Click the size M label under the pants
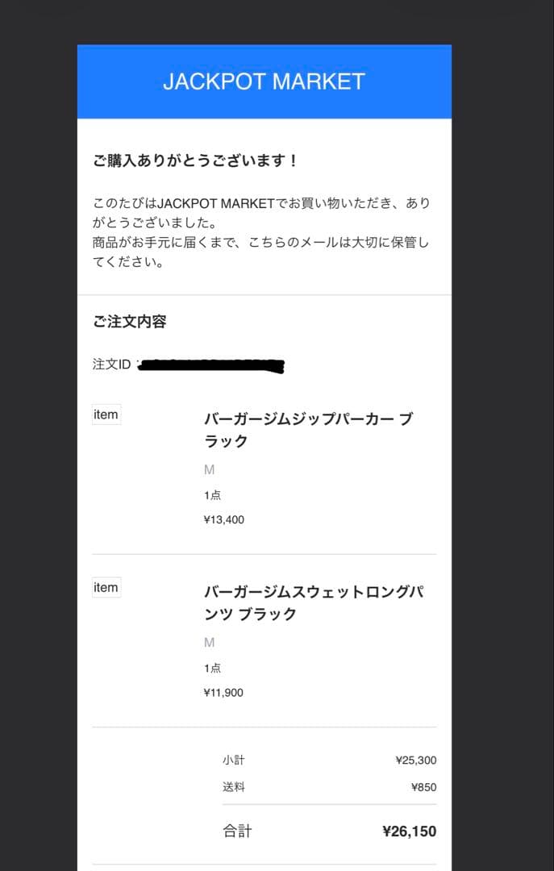This screenshot has width=554, height=871. point(209,643)
